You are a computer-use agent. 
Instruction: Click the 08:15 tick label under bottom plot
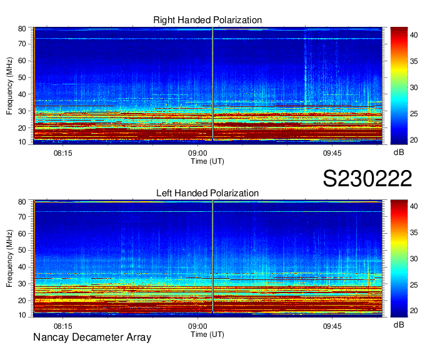tap(63, 326)
